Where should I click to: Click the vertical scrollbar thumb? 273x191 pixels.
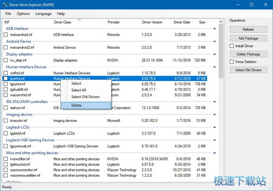[221, 51]
